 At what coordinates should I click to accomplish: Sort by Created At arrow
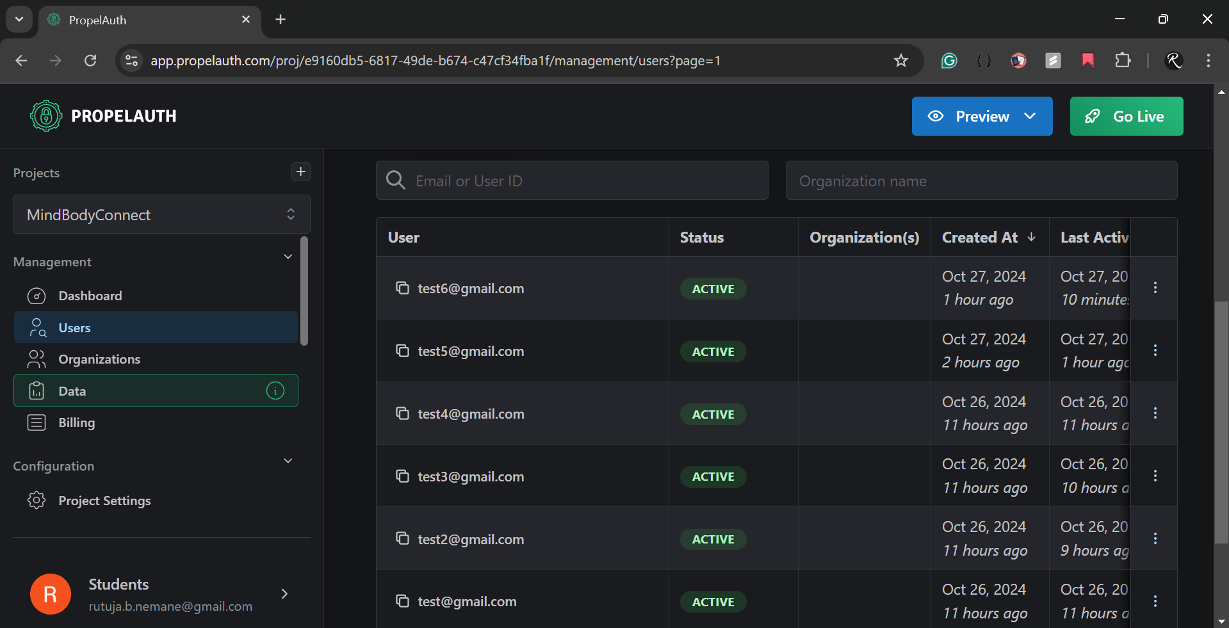click(x=1032, y=237)
